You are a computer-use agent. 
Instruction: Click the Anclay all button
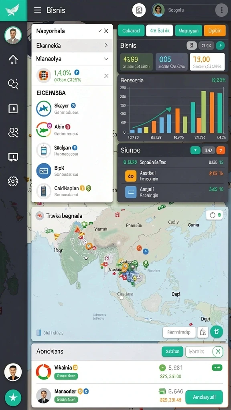tap(204, 397)
